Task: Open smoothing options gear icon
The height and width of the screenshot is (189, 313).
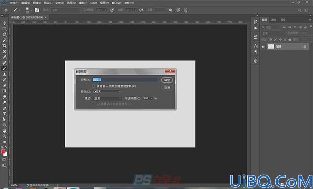Action: click(x=170, y=10)
